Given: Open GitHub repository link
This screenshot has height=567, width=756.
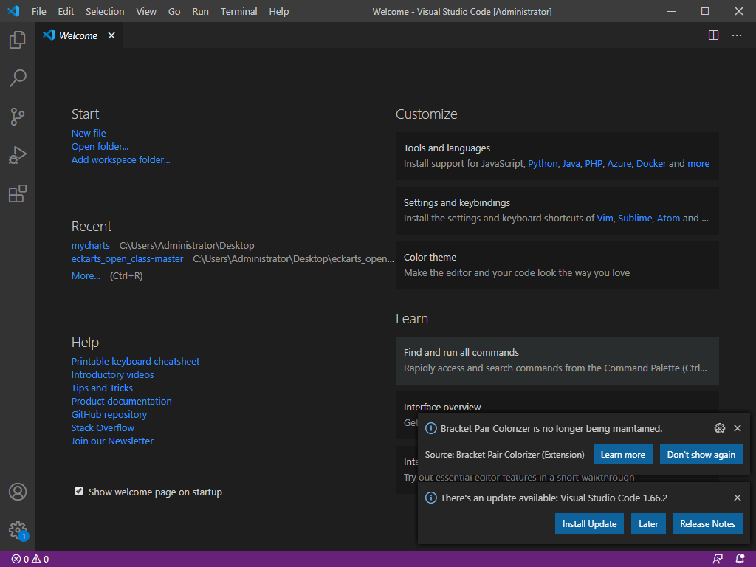Looking at the screenshot, I should (x=109, y=415).
